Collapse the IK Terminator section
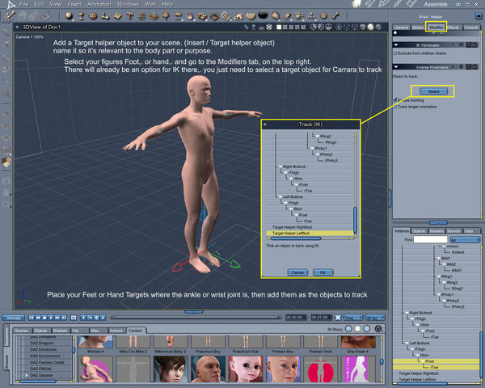The image size is (485, 388). click(396, 45)
